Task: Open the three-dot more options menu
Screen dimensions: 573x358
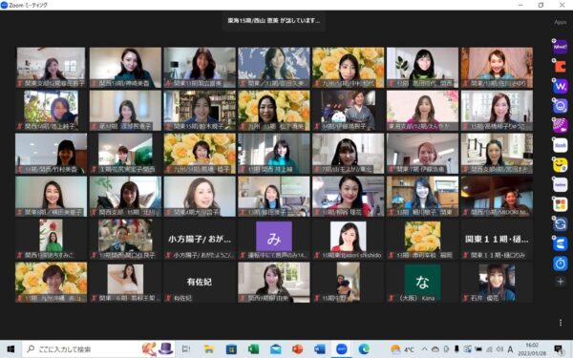Action: tap(561, 323)
